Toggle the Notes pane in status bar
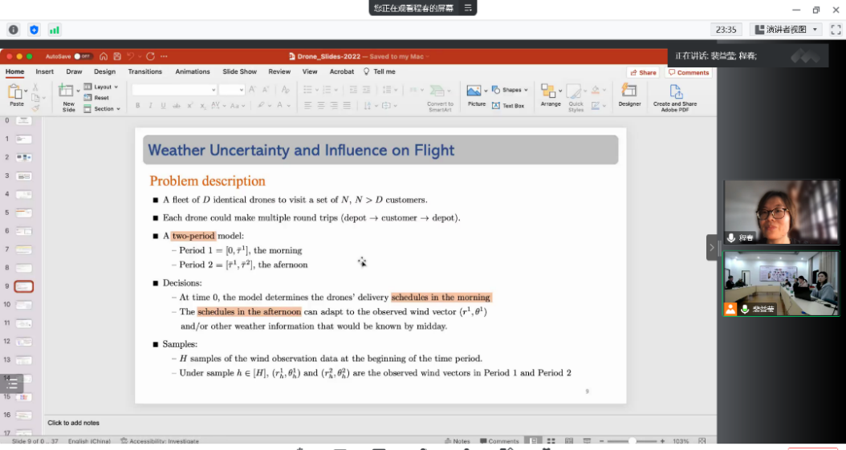846x450 pixels. (458, 441)
